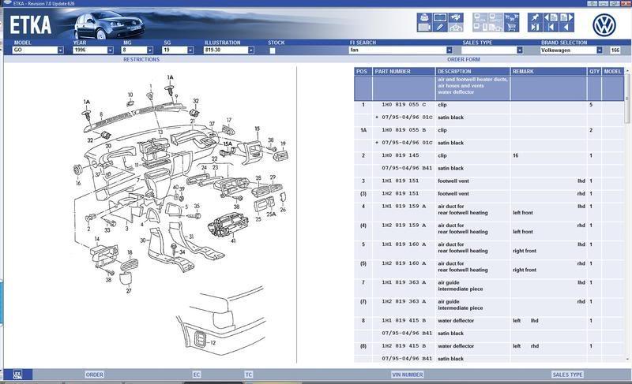Select part number 1H0 819 055 B
This screenshot has width=632, height=384.
point(404,130)
